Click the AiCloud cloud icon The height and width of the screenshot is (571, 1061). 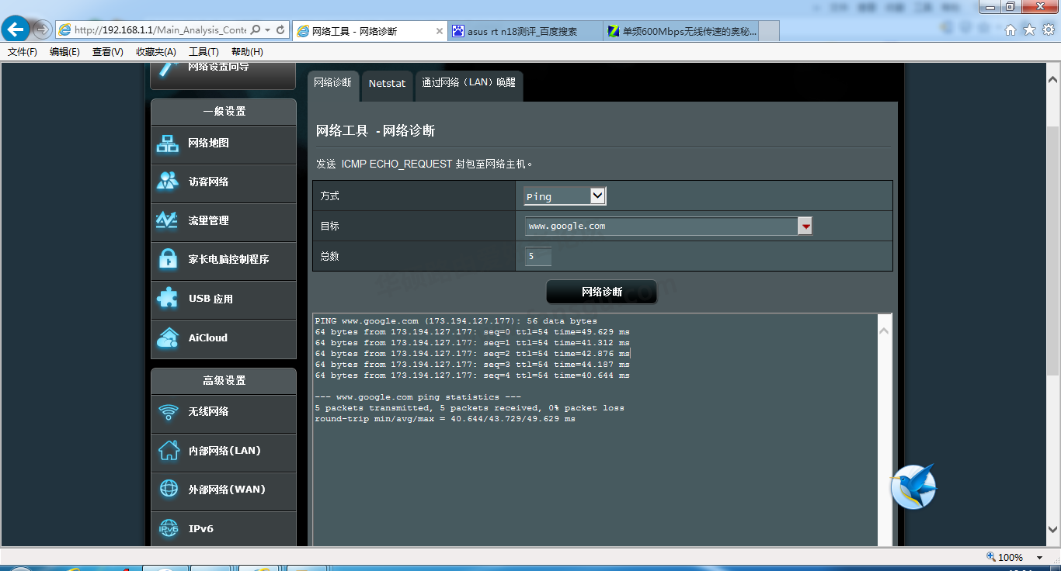[168, 337]
